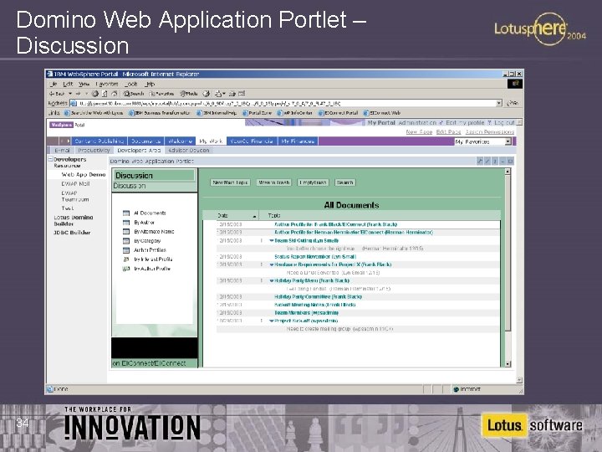Collapse the Developers Resource tree node
Viewport: 602px width, 452px height.
50,159
